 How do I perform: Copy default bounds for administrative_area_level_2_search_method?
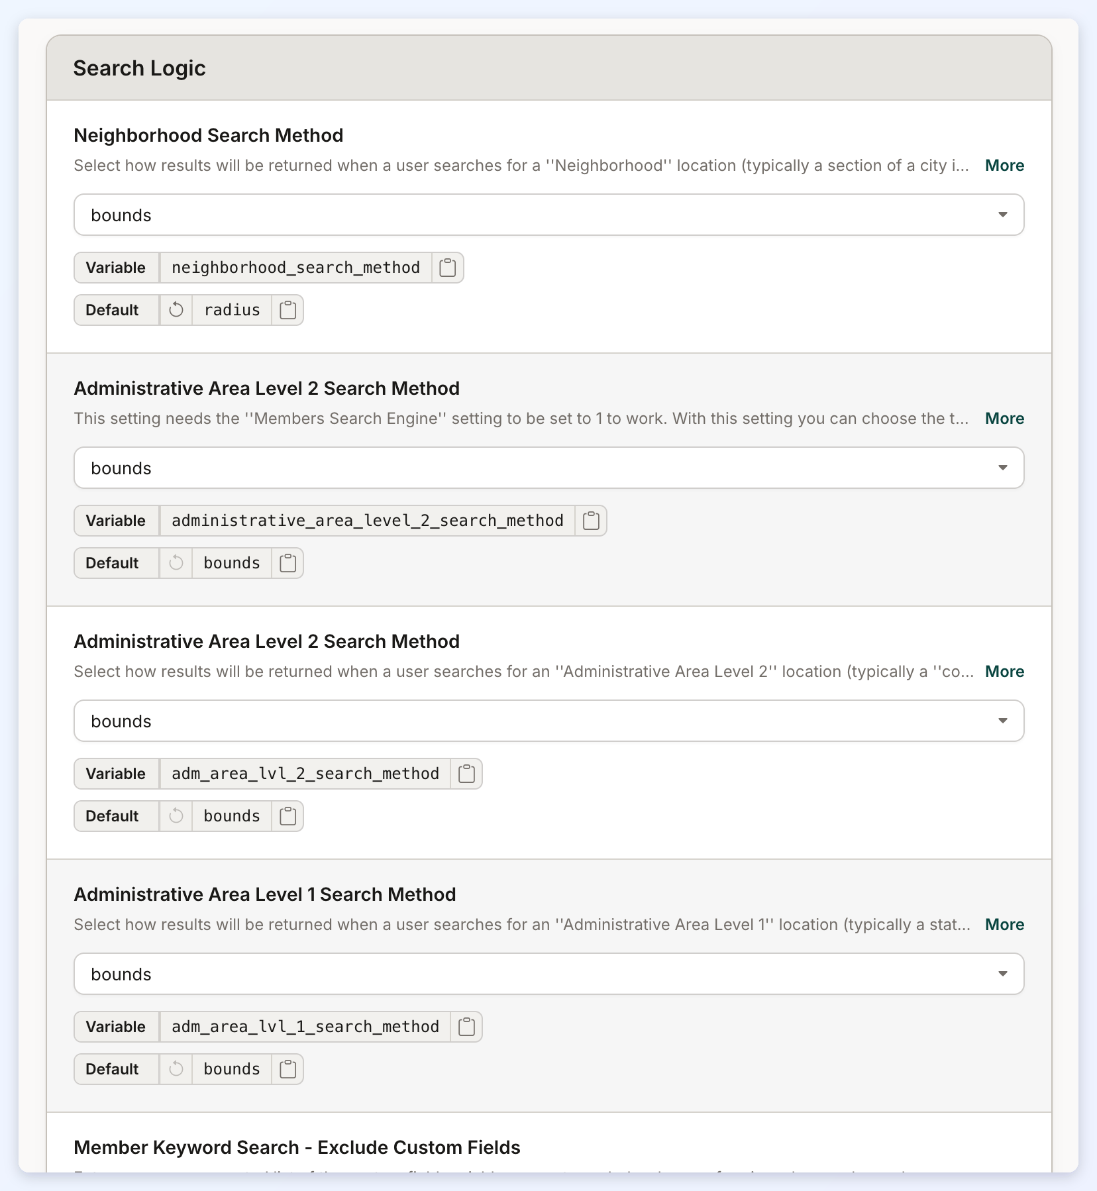pyautogui.click(x=287, y=563)
